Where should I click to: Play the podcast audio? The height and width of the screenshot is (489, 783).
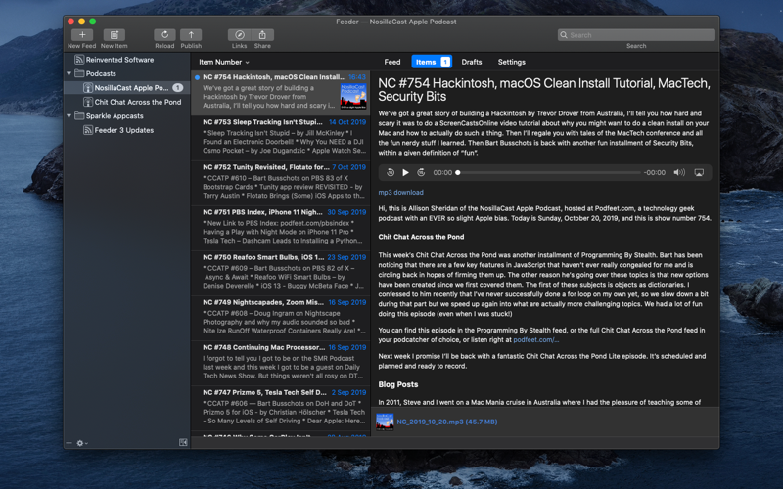point(405,173)
